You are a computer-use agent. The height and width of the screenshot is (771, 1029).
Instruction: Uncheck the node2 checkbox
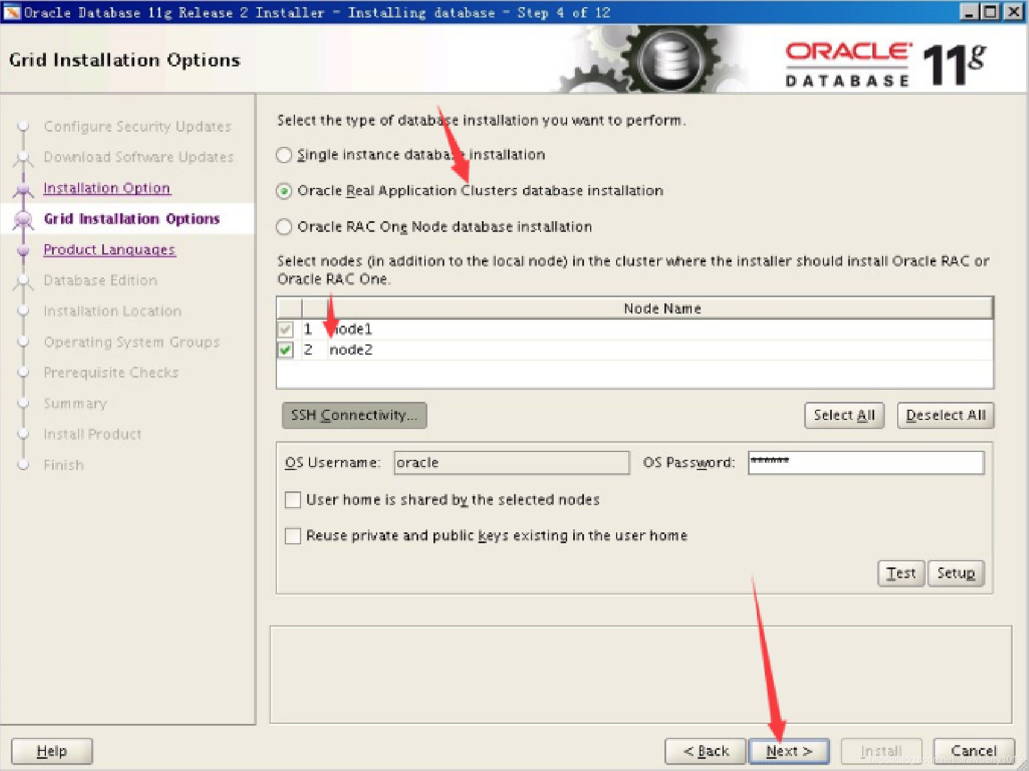pos(285,350)
